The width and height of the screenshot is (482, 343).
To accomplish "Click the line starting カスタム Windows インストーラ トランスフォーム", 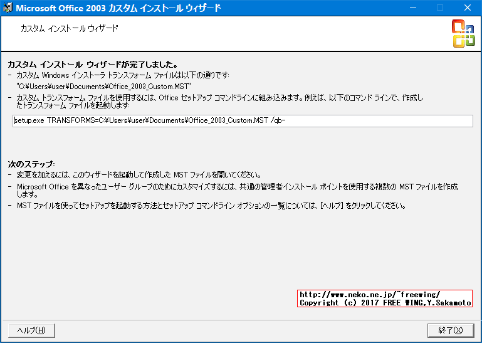I will click(x=123, y=75).
